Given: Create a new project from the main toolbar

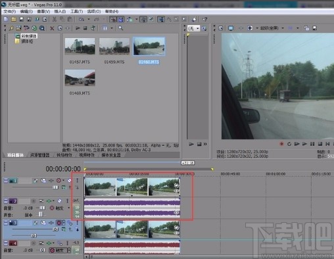Looking at the screenshot, I should (6, 19).
